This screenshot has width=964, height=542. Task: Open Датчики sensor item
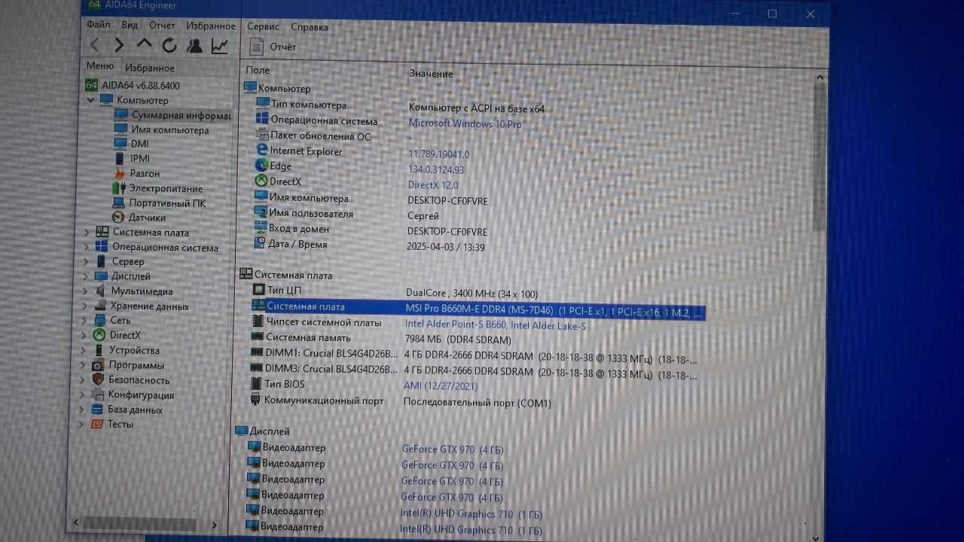[147, 218]
